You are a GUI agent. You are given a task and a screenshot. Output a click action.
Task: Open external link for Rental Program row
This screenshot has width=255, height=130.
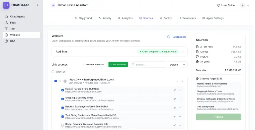pos(175,125)
